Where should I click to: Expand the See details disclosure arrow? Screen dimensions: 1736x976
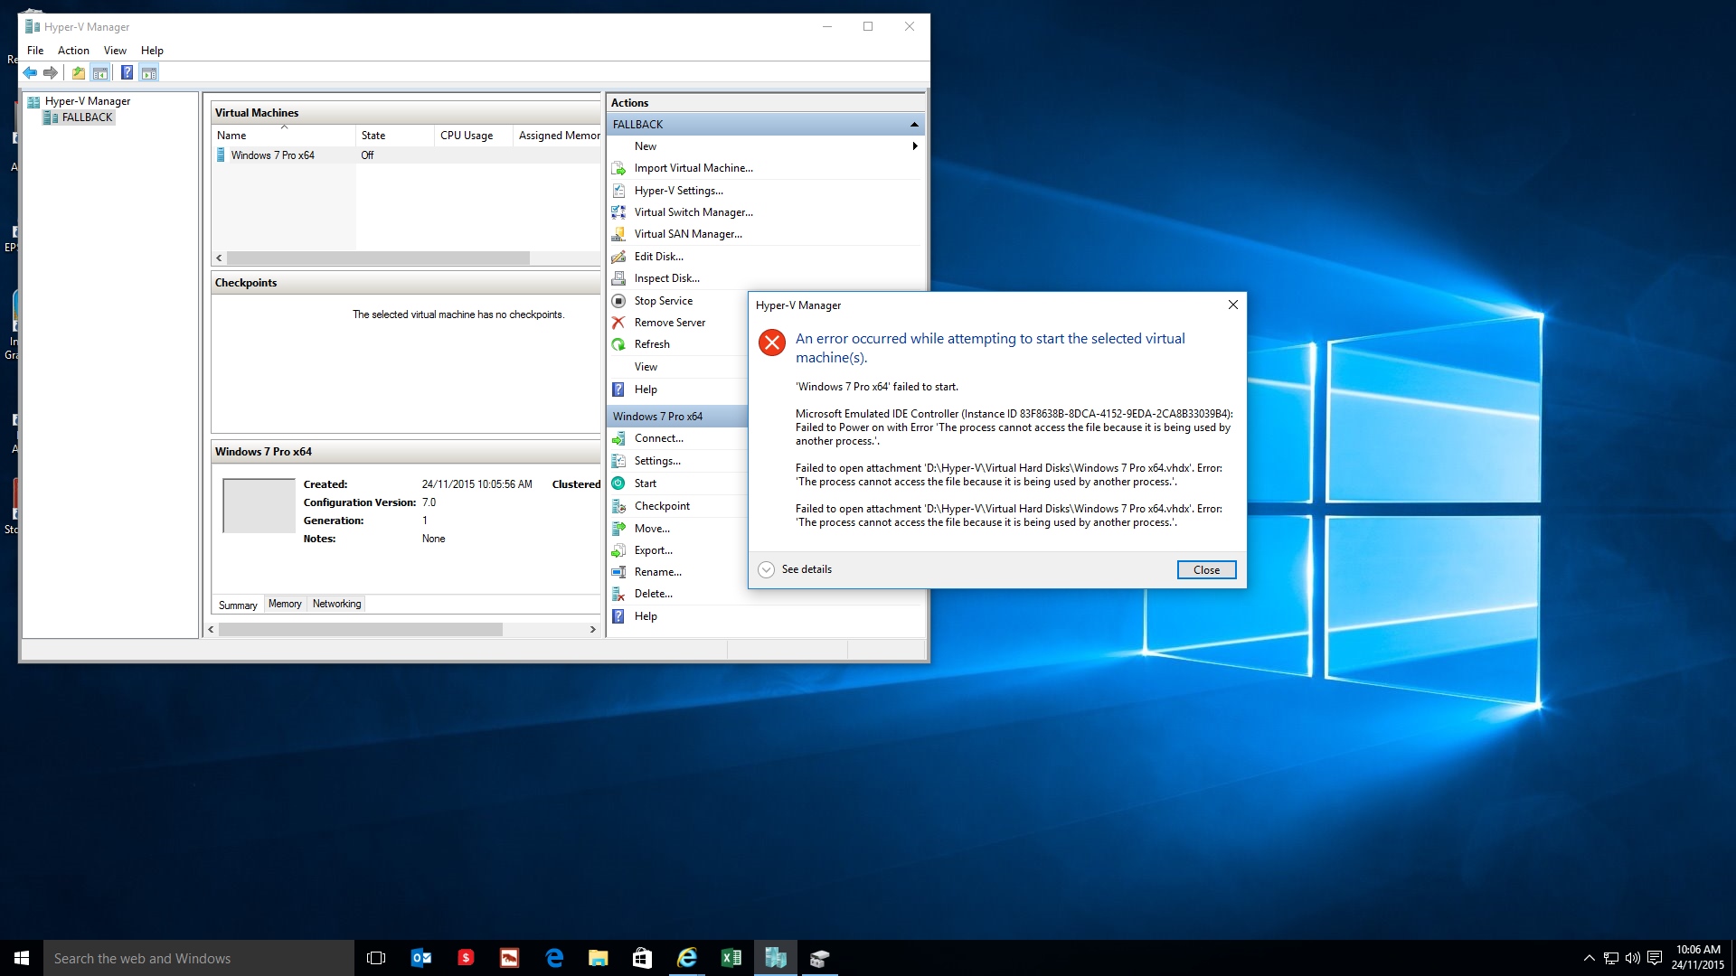coord(767,569)
